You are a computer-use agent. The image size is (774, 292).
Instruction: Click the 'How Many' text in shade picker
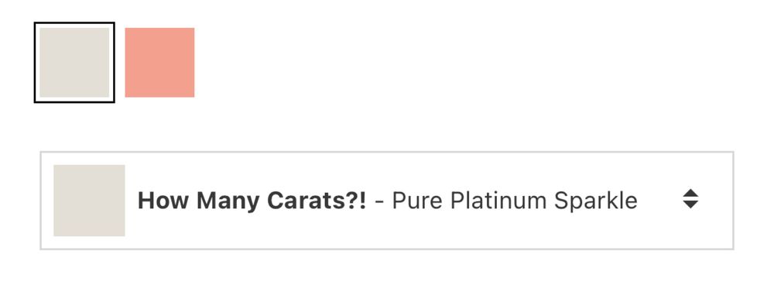coord(199,201)
